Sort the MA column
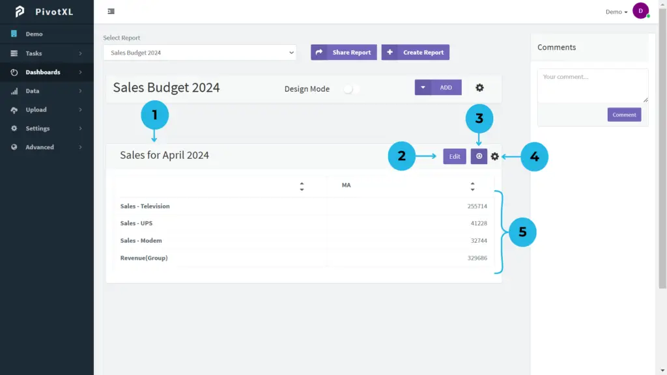Viewport: 667px width, 375px height. point(472,186)
